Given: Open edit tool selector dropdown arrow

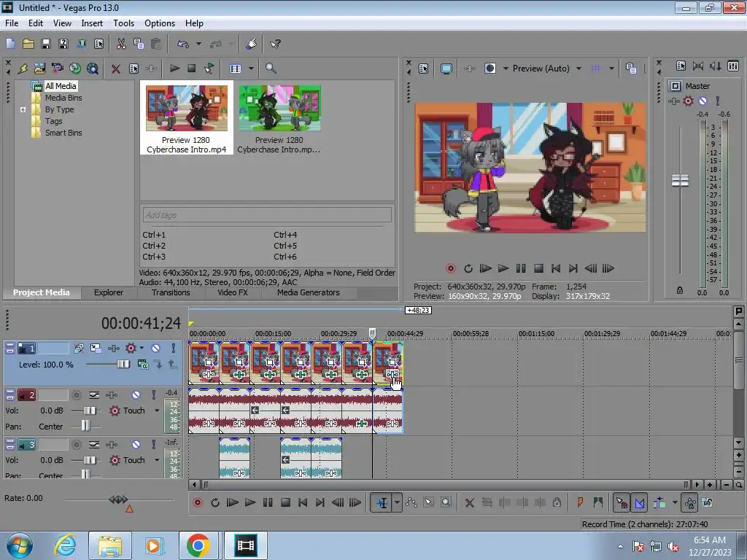Looking at the screenshot, I should coord(397,502).
